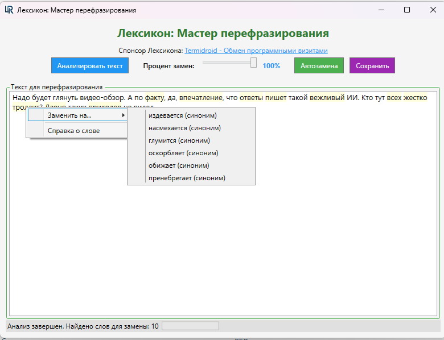Click highlighted word вежливый in text
This screenshot has width=444, height=340.
click(x=327, y=97)
